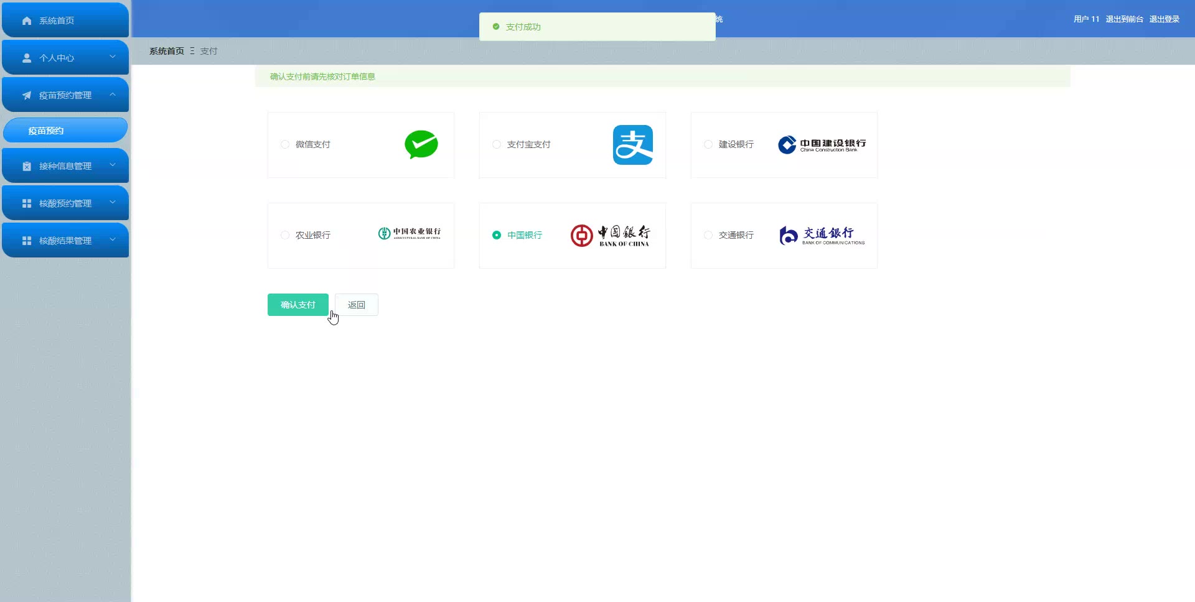Image resolution: width=1195 pixels, height=602 pixels.
Task: Click the Bank of Communications logo
Action: click(x=822, y=236)
